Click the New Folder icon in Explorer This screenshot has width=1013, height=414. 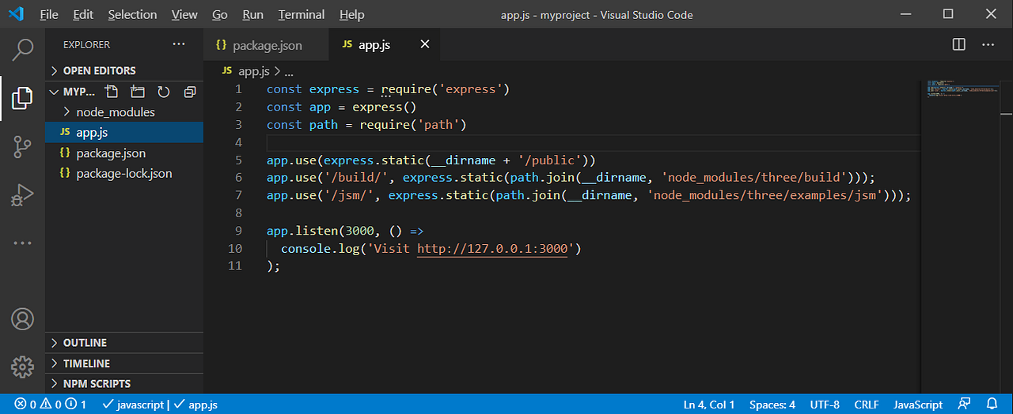tap(138, 92)
